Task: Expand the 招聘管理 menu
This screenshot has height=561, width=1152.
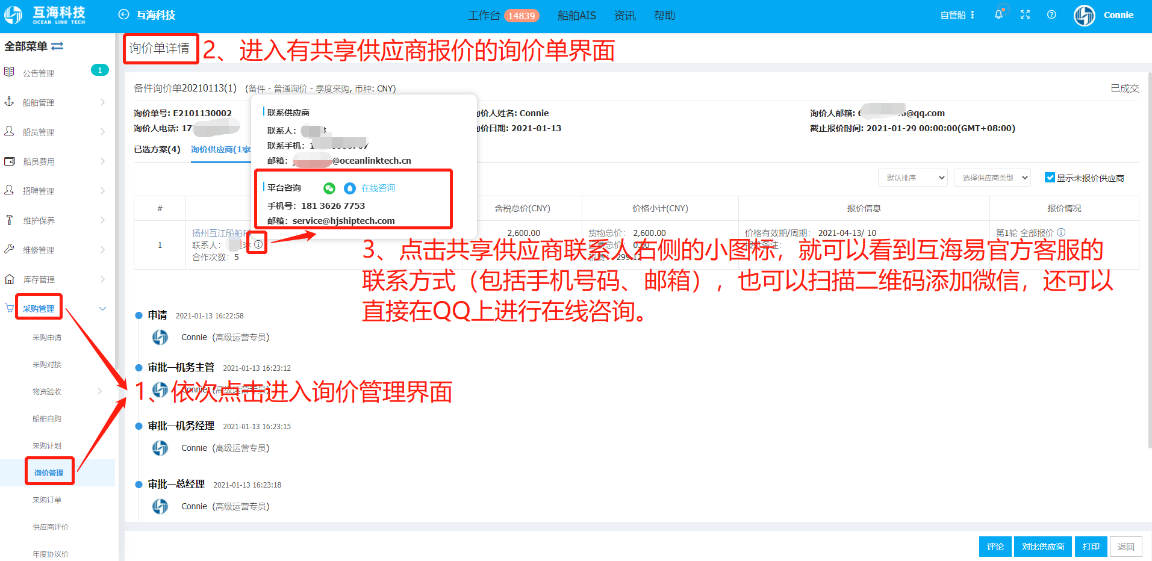Action: point(102,191)
